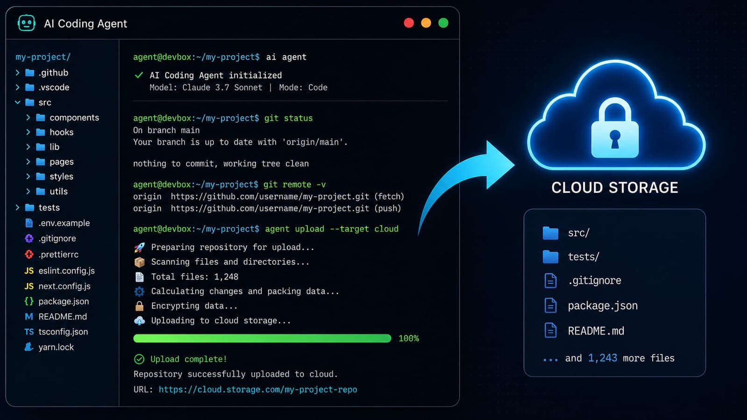Click 'agent upload --target cloud' command
This screenshot has width=747, height=420.
332,229
